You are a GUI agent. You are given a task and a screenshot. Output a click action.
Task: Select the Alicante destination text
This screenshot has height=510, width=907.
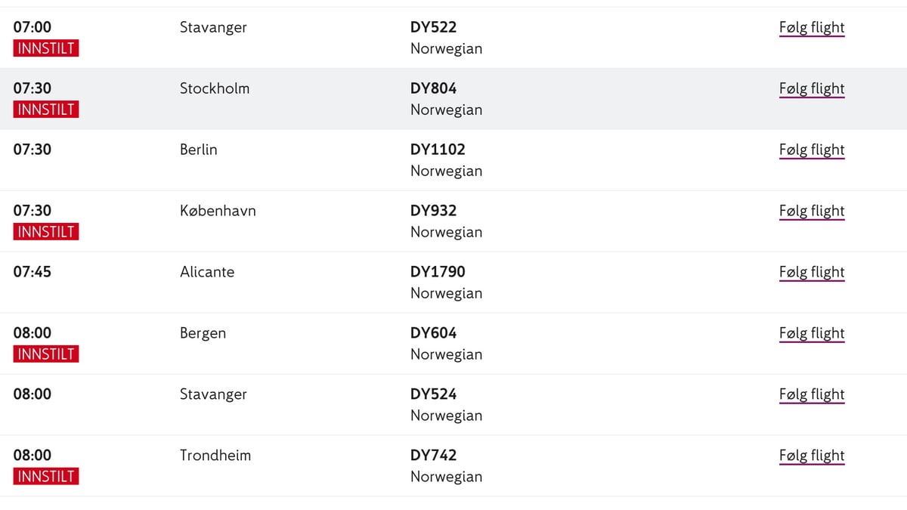[x=207, y=272]
